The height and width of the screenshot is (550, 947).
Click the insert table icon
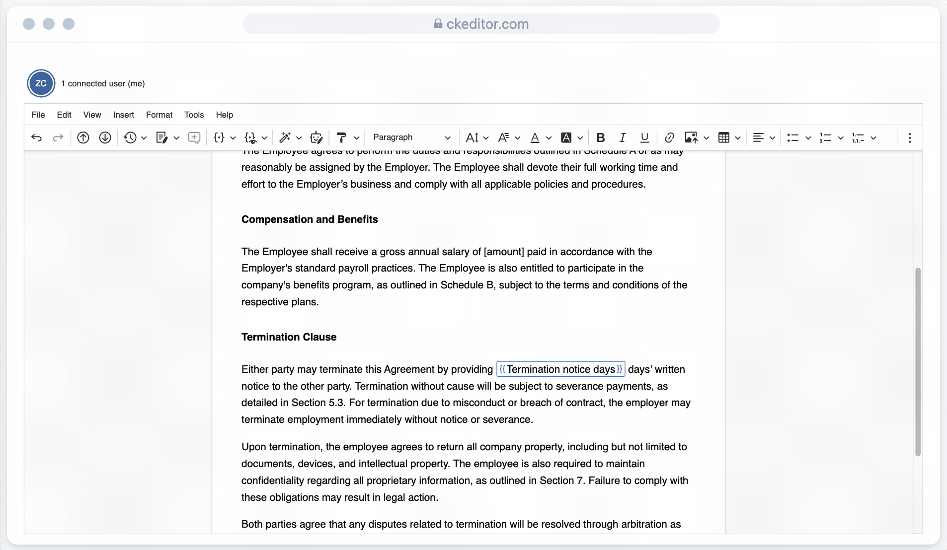[x=724, y=137]
